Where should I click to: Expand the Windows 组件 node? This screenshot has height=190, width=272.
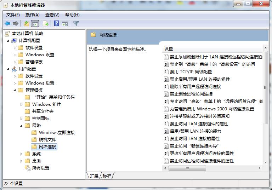tap(22, 104)
